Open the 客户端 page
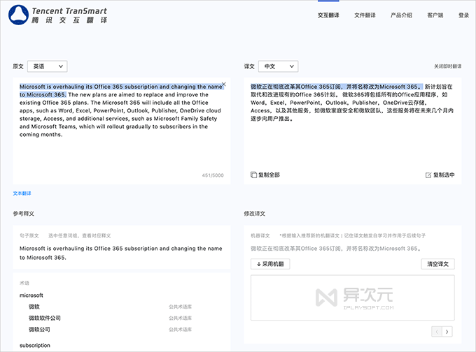The image size is (476, 352). click(435, 15)
